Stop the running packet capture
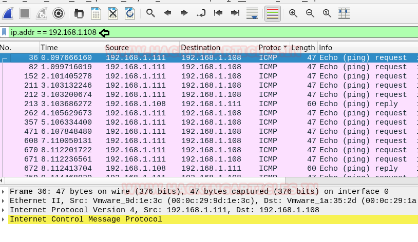The height and width of the screenshot is (242, 418). point(25,13)
